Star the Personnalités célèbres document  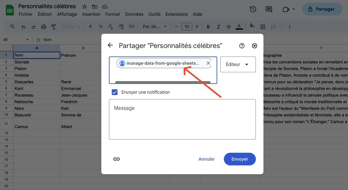coord(85,7)
